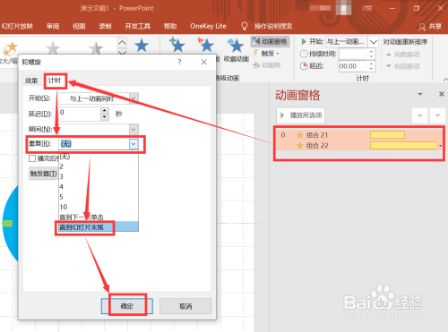Select (无) in the repeat list

[x=99, y=157]
